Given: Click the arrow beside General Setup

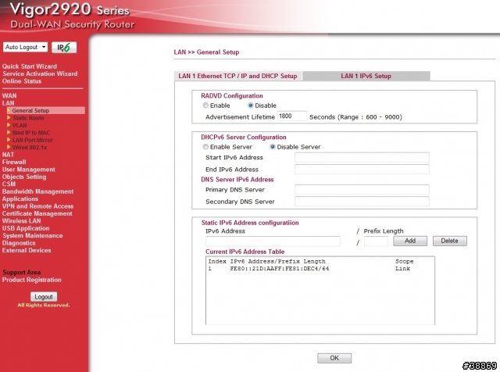Looking at the screenshot, I should [x=9, y=110].
